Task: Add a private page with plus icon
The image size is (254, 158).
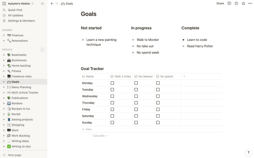Action: tap(42, 50)
